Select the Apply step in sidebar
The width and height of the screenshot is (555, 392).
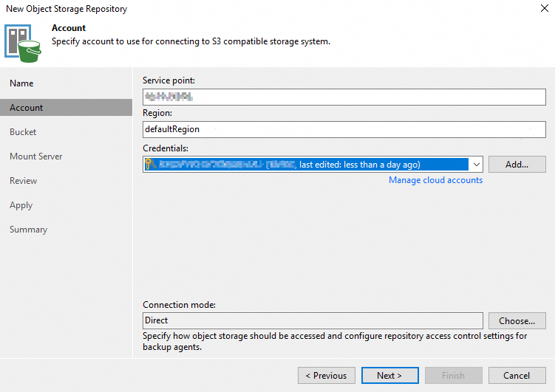(21, 205)
